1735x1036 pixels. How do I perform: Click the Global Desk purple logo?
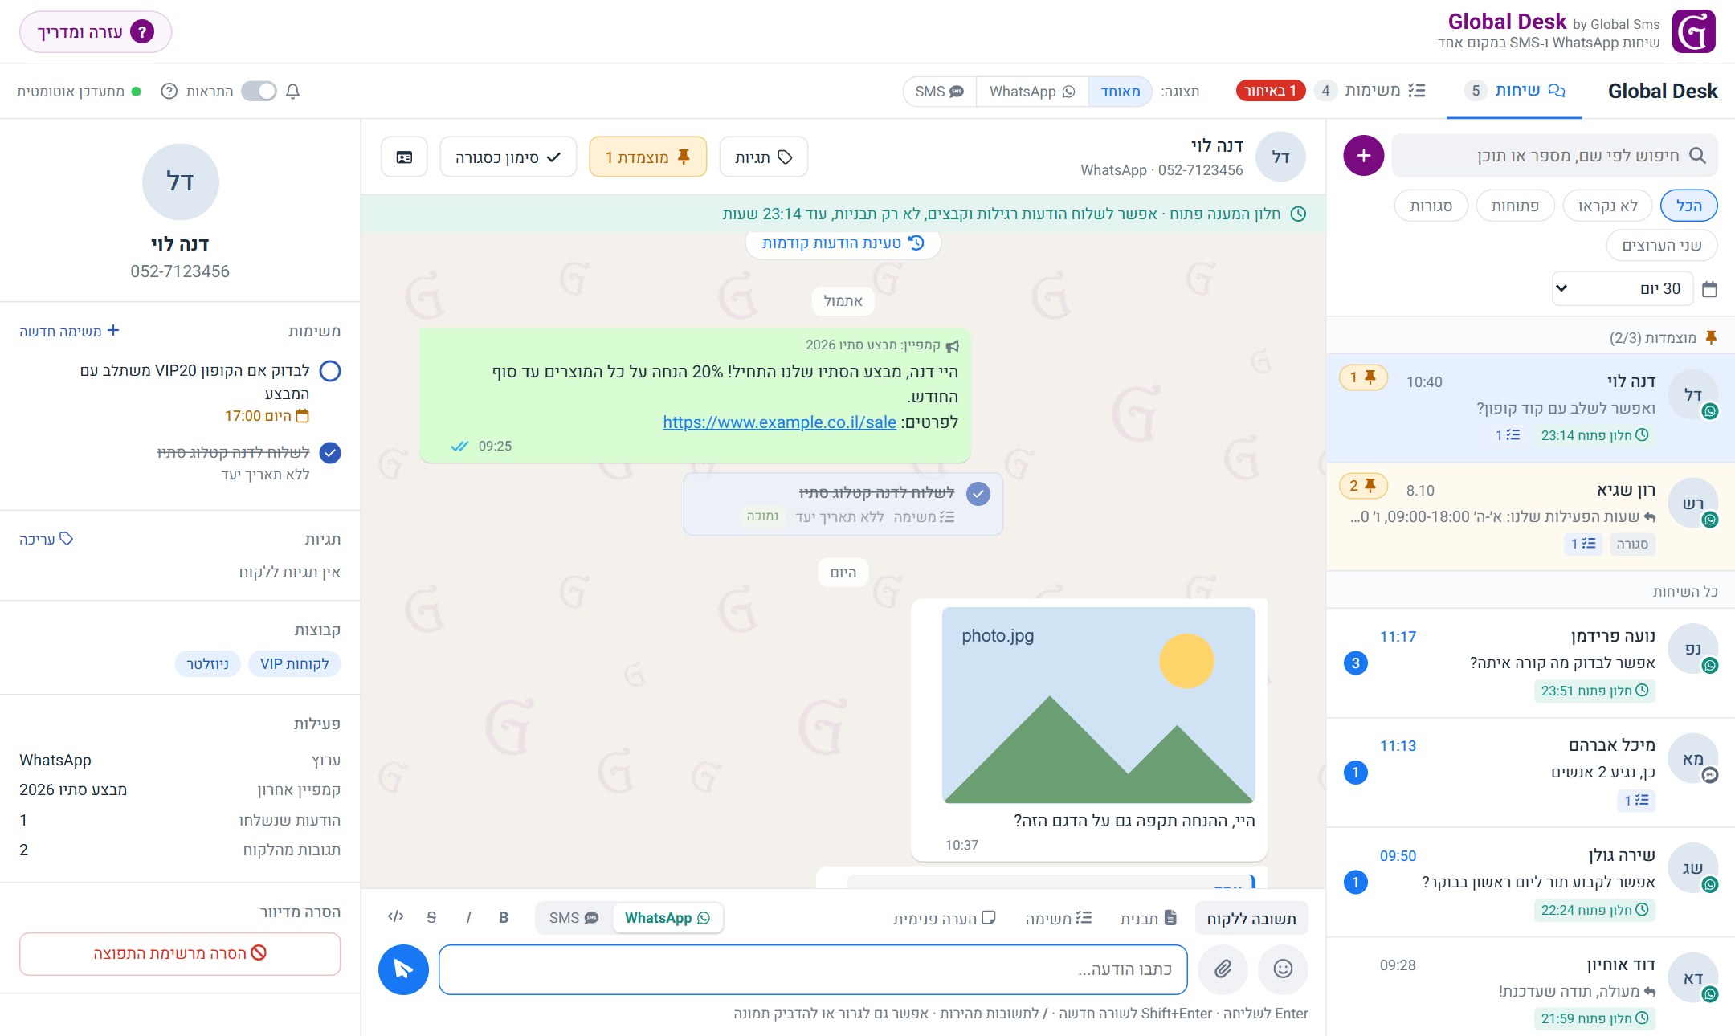point(1693,31)
